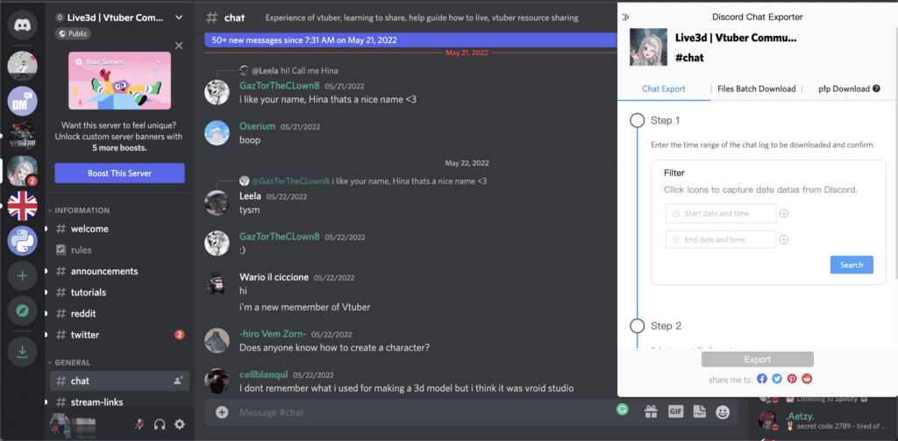Viewport: 898px width, 441px height.
Task: Click upload attachment plus button
Action: (x=222, y=412)
